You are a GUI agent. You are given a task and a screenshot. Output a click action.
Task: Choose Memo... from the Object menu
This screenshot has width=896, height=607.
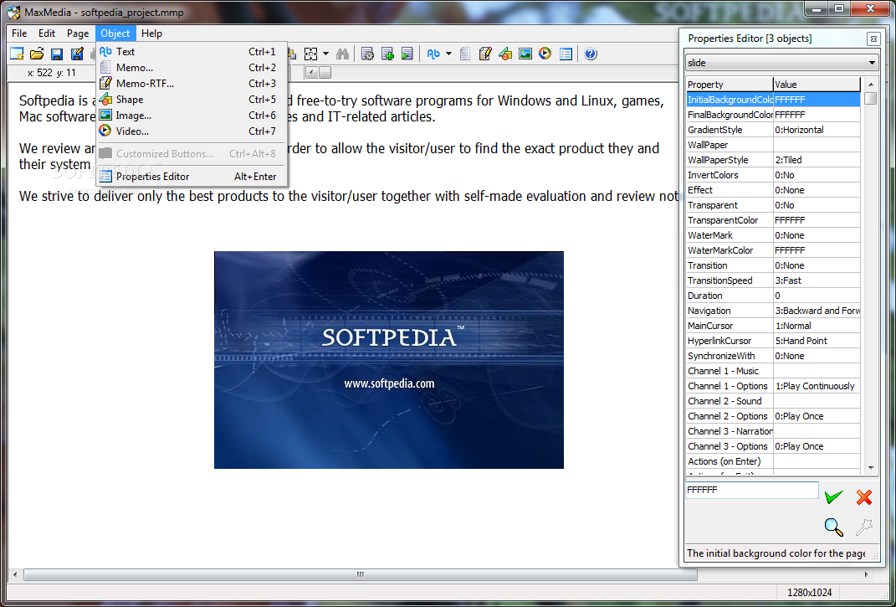pyautogui.click(x=192, y=68)
